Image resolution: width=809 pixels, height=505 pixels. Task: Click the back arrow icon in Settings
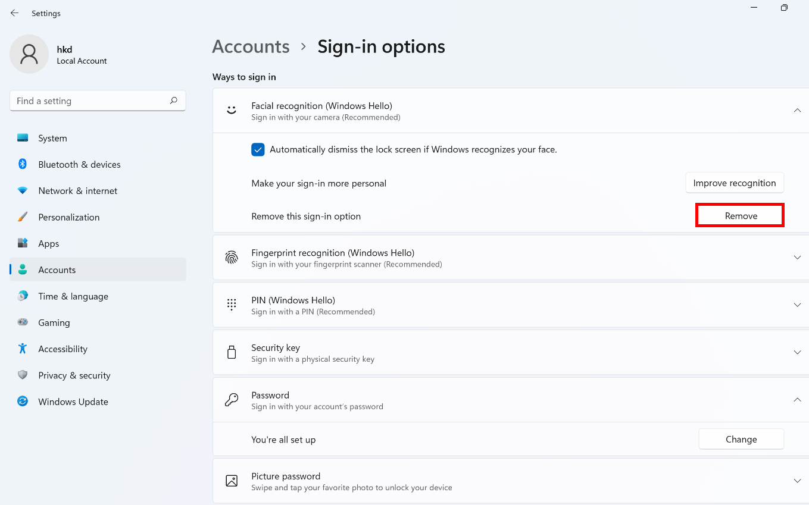(x=14, y=13)
